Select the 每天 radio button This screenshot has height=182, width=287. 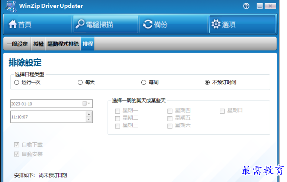(80, 82)
